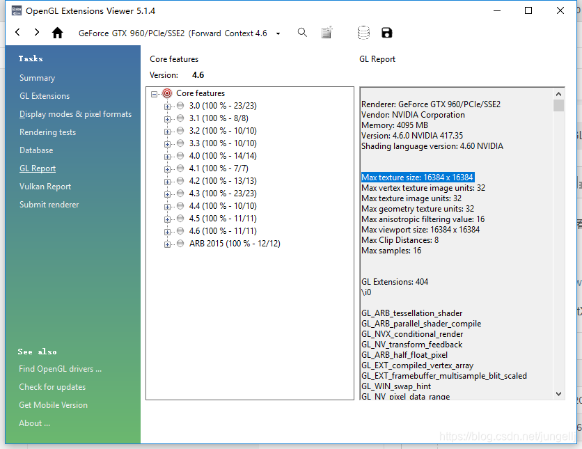This screenshot has height=449, width=582.
Task: Select the GL Report task
Action: [38, 168]
